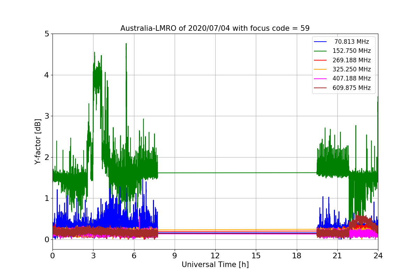Click the flat green line at 12 hours
This screenshot has height=280, width=420.
click(x=215, y=173)
